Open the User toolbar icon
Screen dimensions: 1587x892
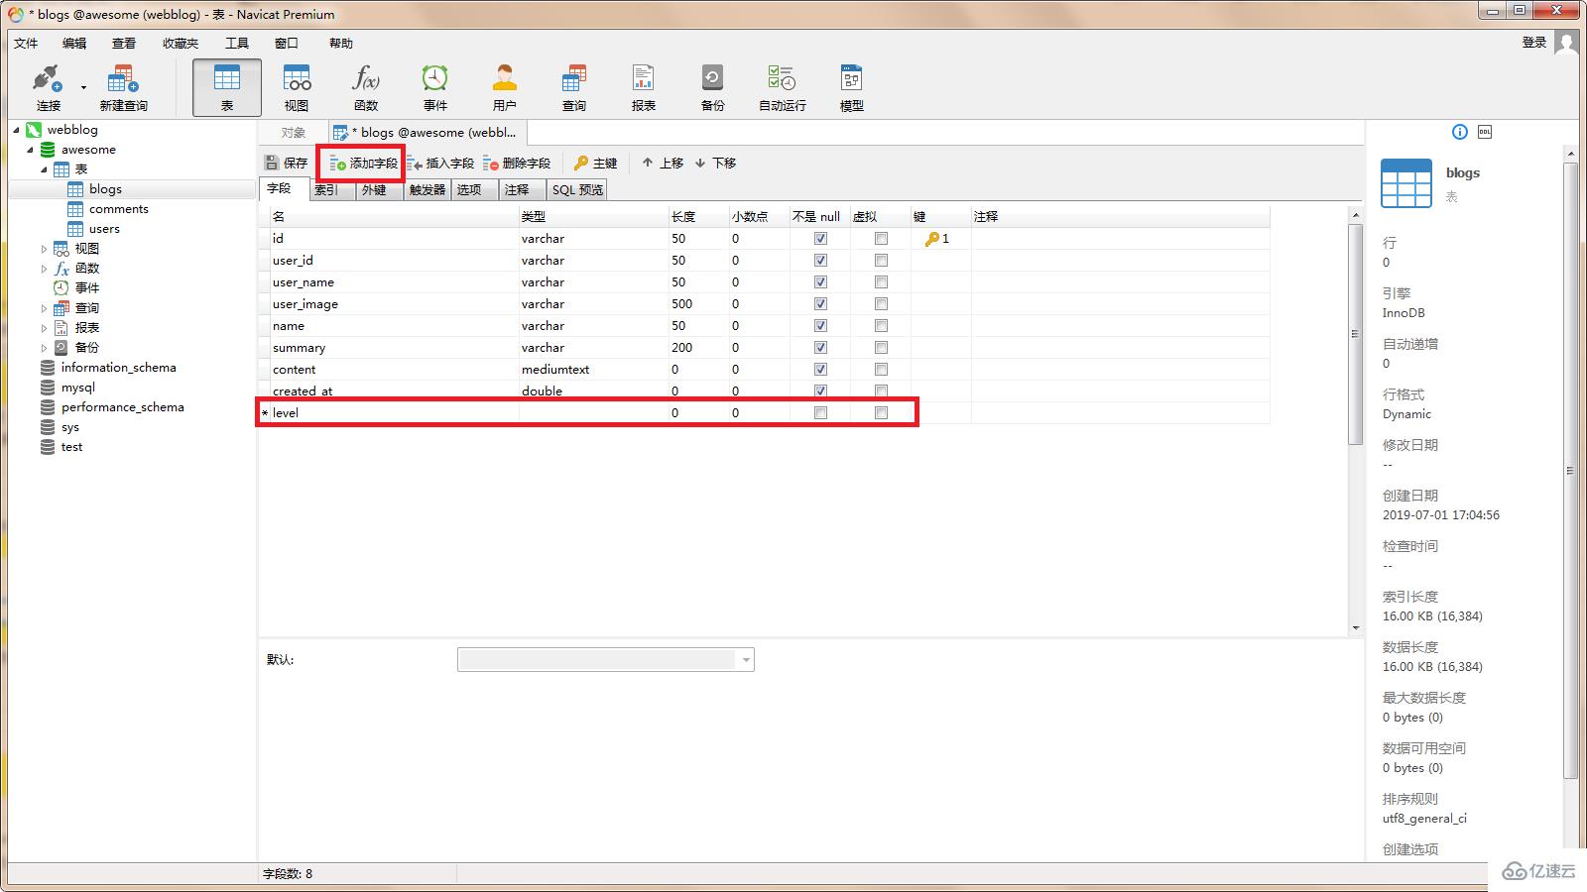[505, 87]
